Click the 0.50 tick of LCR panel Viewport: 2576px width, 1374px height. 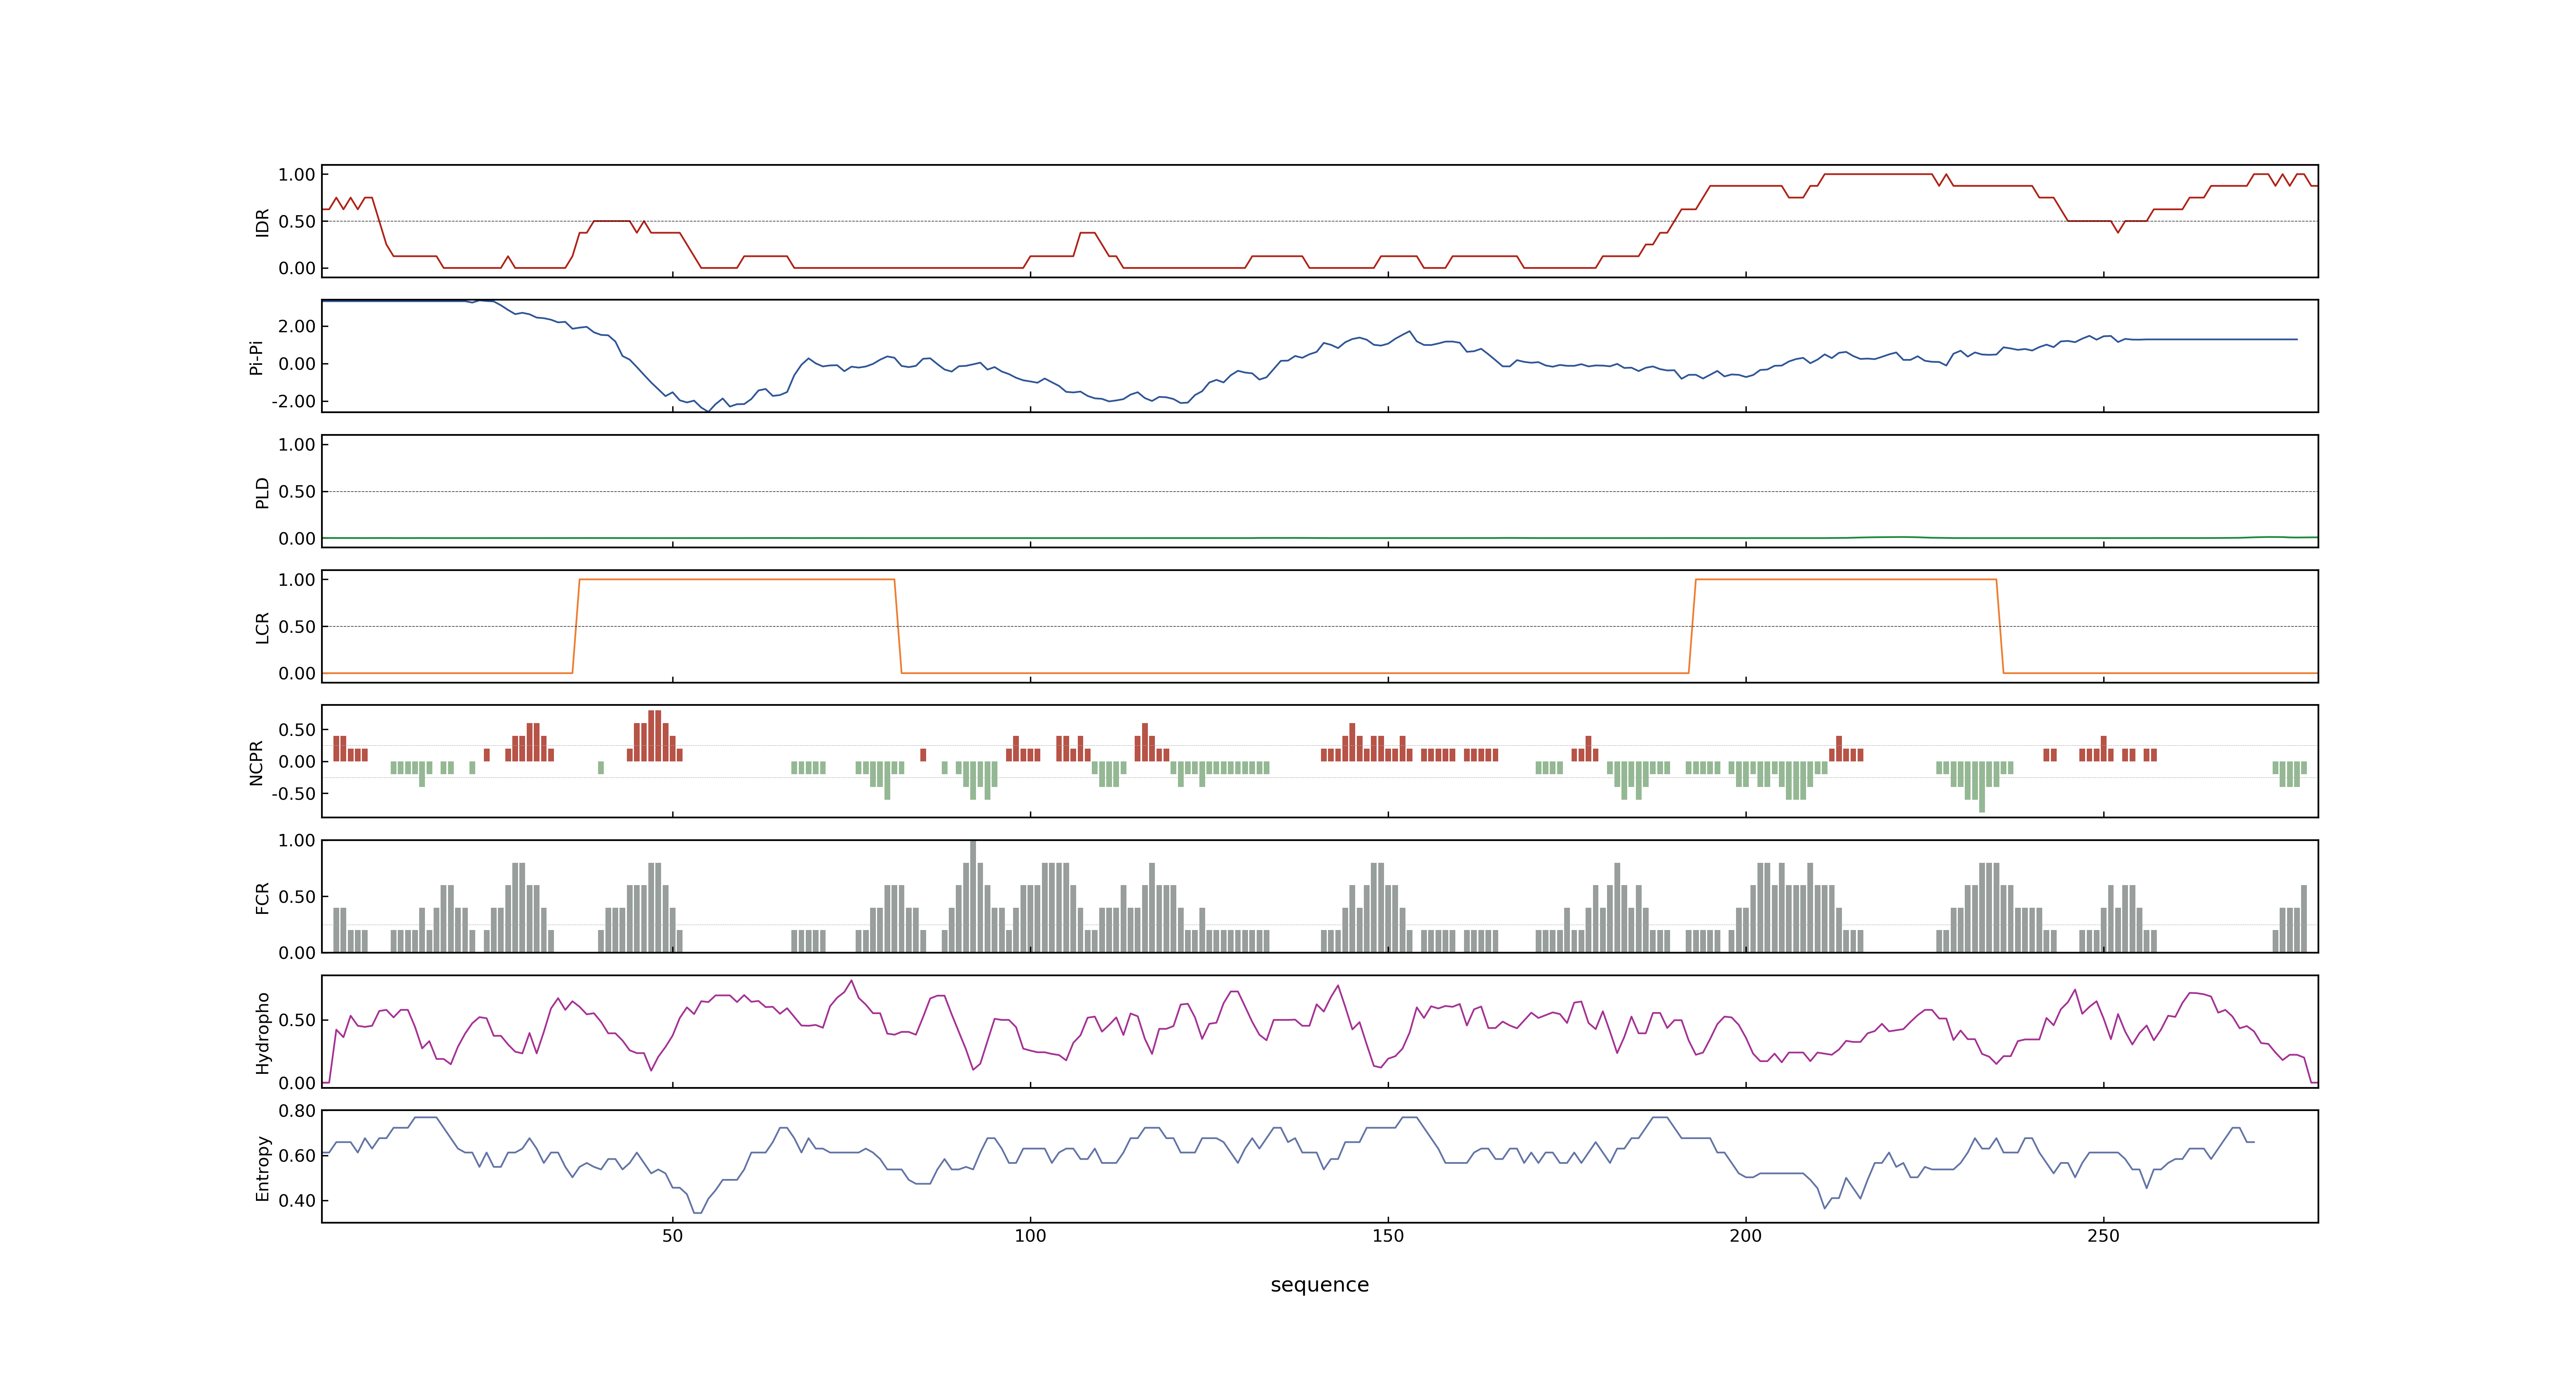pos(297,627)
